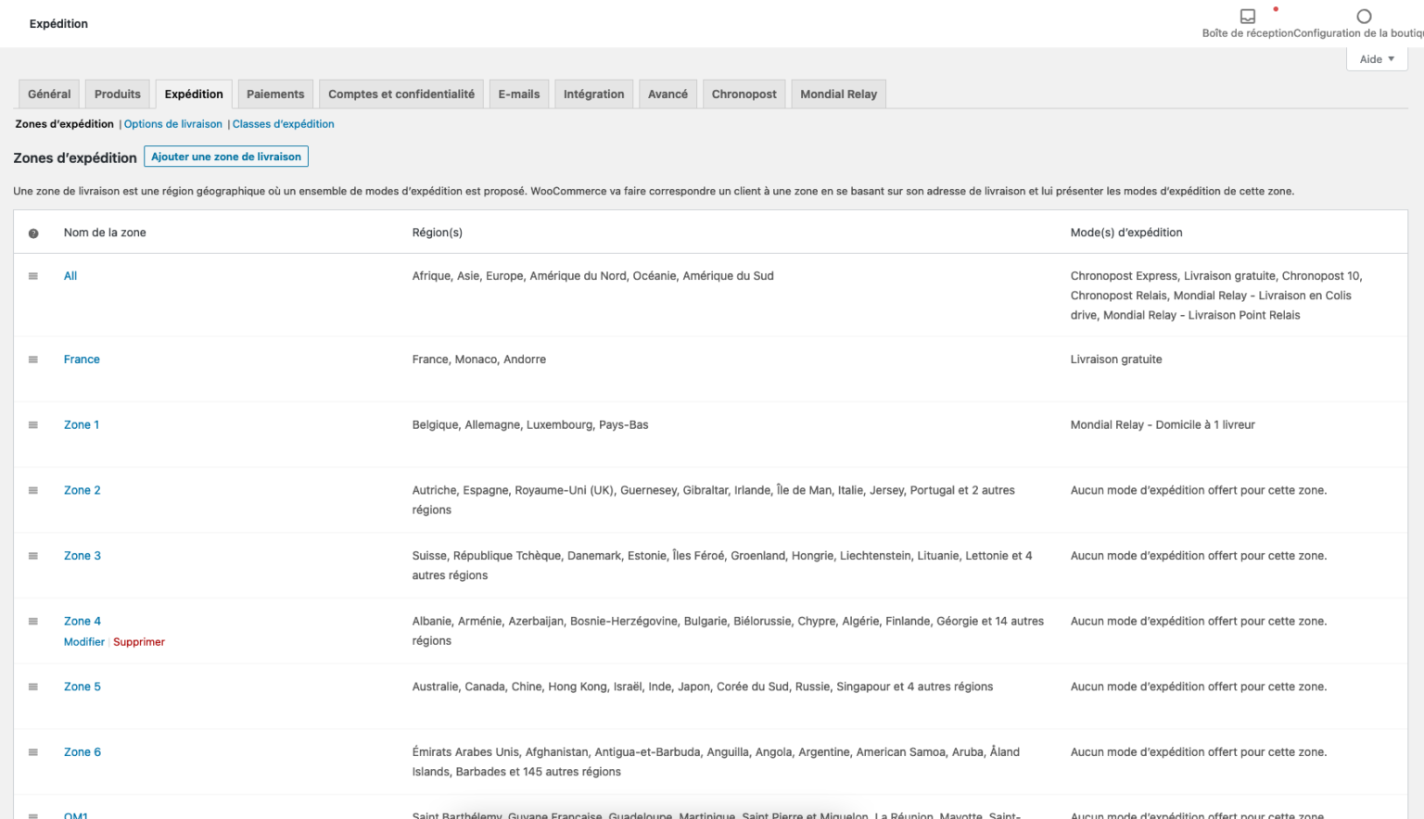The width and height of the screenshot is (1424, 819).
Task: Click the drag handle next to France zone
Action: (x=33, y=359)
